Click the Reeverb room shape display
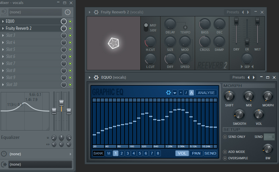Screen dimensions: 279x172 click(x=113, y=43)
